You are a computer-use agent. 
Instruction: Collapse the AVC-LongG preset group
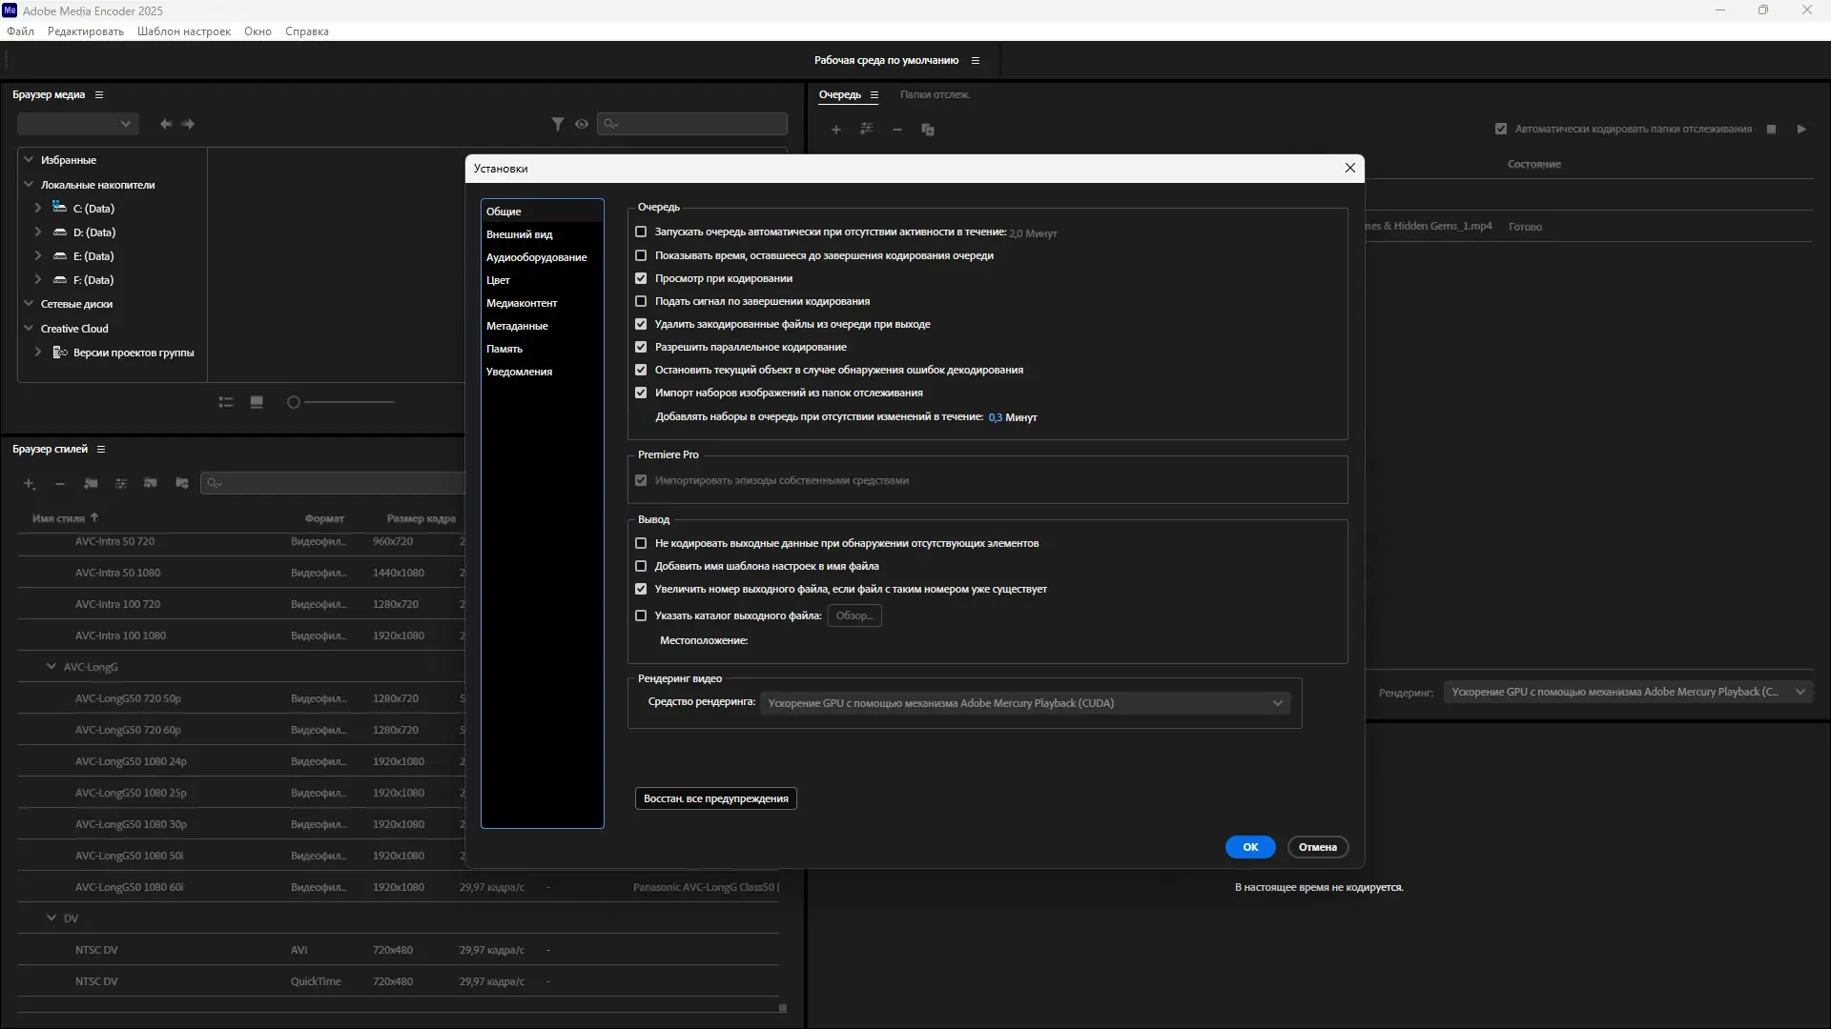[51, 667]
